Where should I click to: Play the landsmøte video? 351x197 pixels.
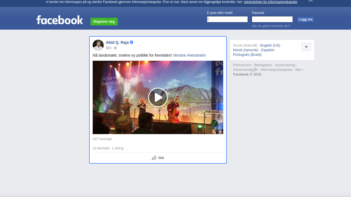tap(158, 97)
